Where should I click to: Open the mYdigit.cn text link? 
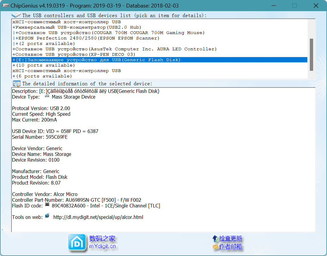pos(102,246)
